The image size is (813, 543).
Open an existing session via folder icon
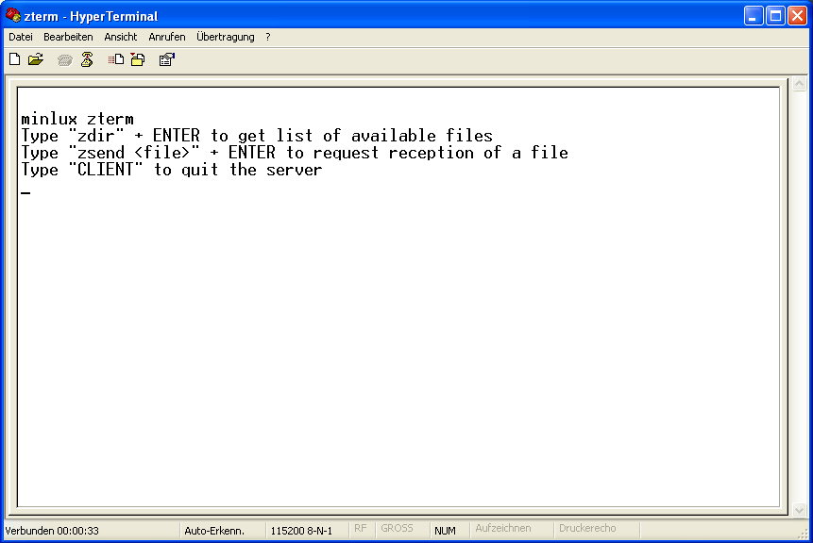36,59
